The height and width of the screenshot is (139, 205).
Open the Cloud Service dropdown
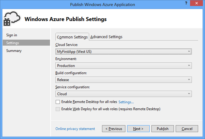(x=124, y=52)
